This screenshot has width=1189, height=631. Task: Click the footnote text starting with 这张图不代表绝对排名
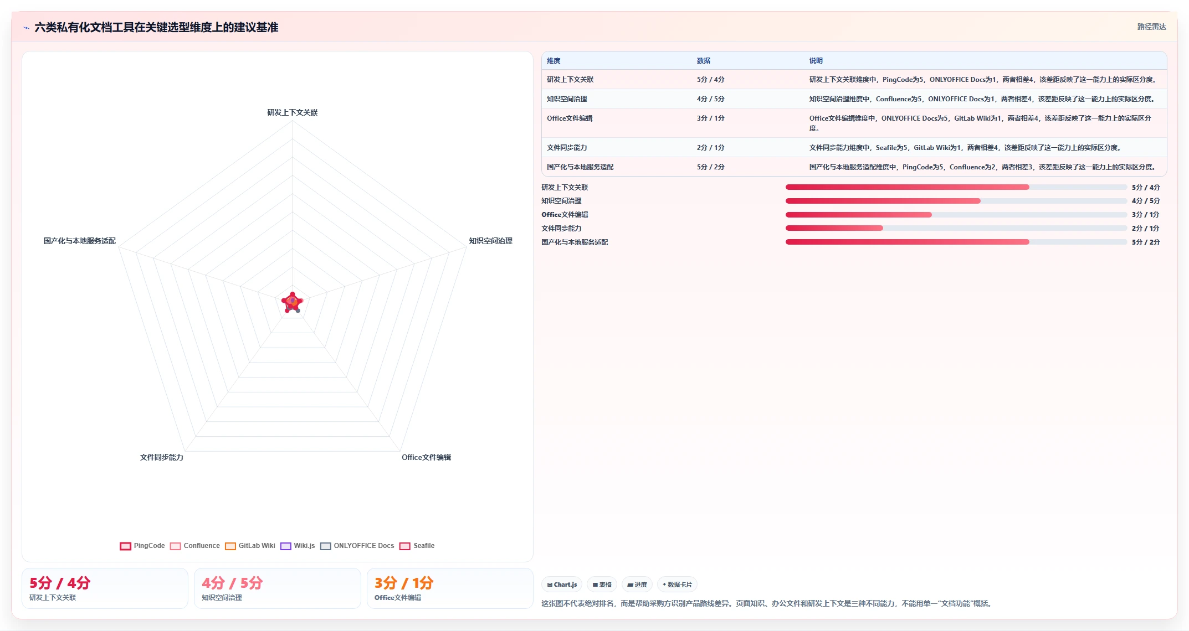point(768,603)
